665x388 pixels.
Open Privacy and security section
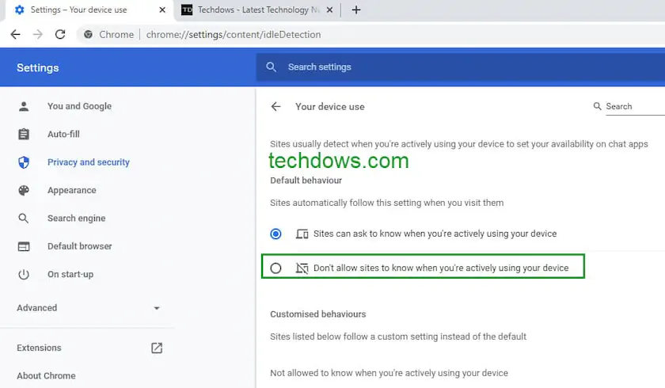click(x=88, y=162)
